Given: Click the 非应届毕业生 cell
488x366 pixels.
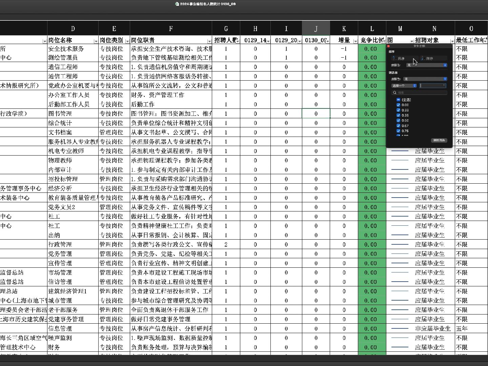Looking at the screenshot, I should [x=434, y=328].
